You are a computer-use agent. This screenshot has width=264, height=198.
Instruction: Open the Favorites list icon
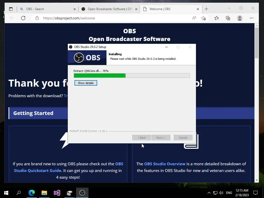[x=217, y=18]
